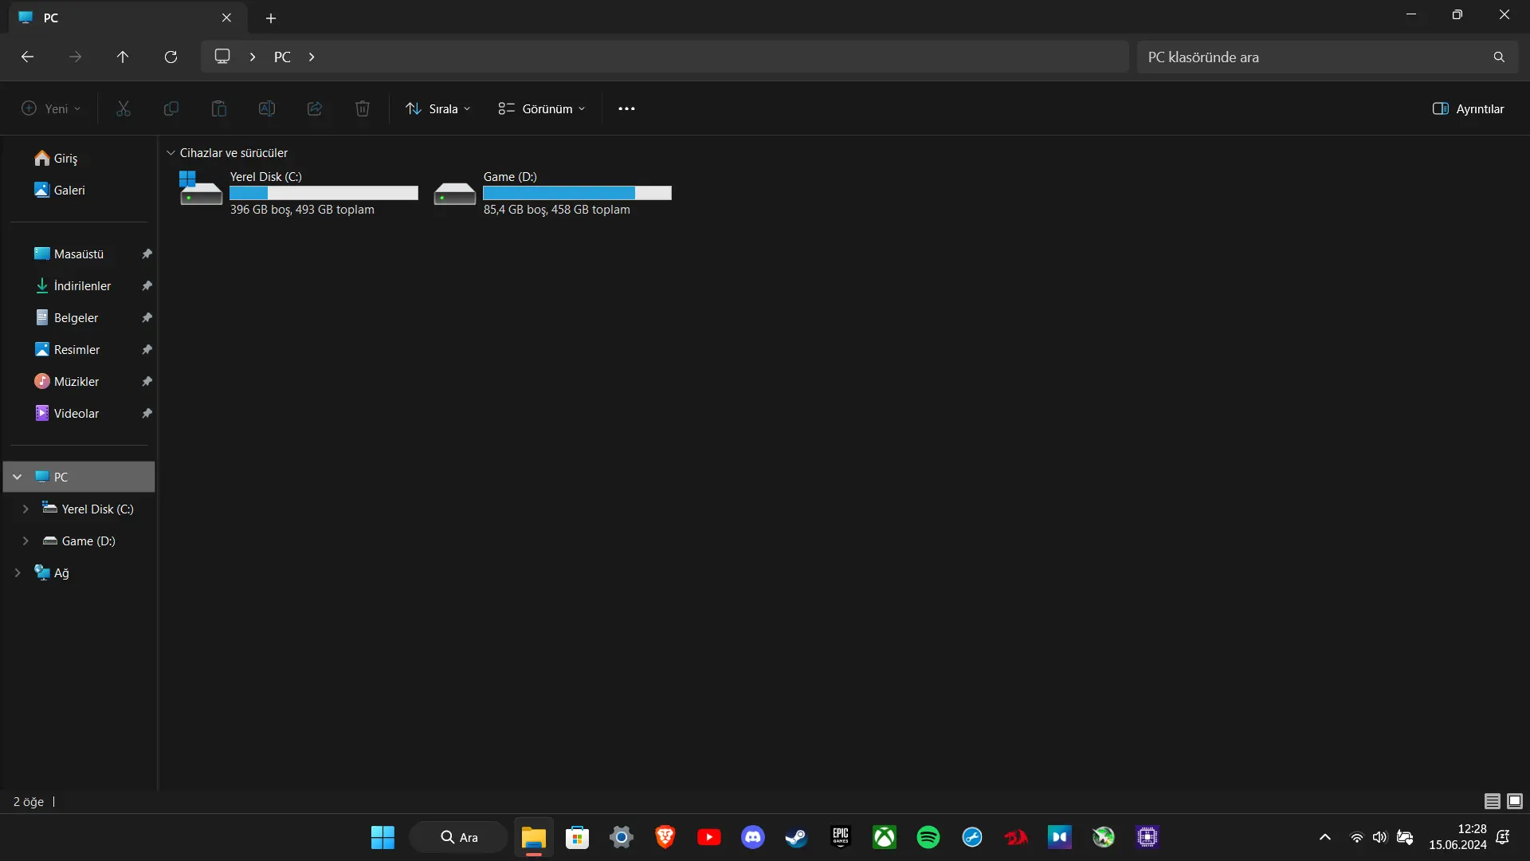Click PC in the address breadcrumb
The height and width of the screenshot is (861, 1530).
click(282, 57)
